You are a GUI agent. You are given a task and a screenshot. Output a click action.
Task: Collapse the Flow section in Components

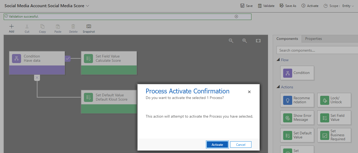[278, 60]
